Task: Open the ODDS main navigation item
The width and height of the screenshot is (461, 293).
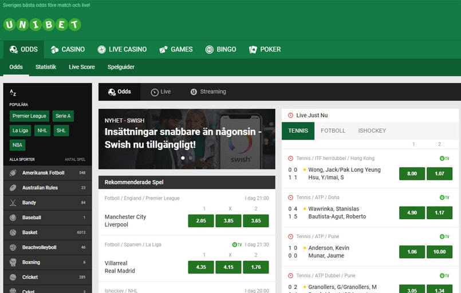Action: 23,49
